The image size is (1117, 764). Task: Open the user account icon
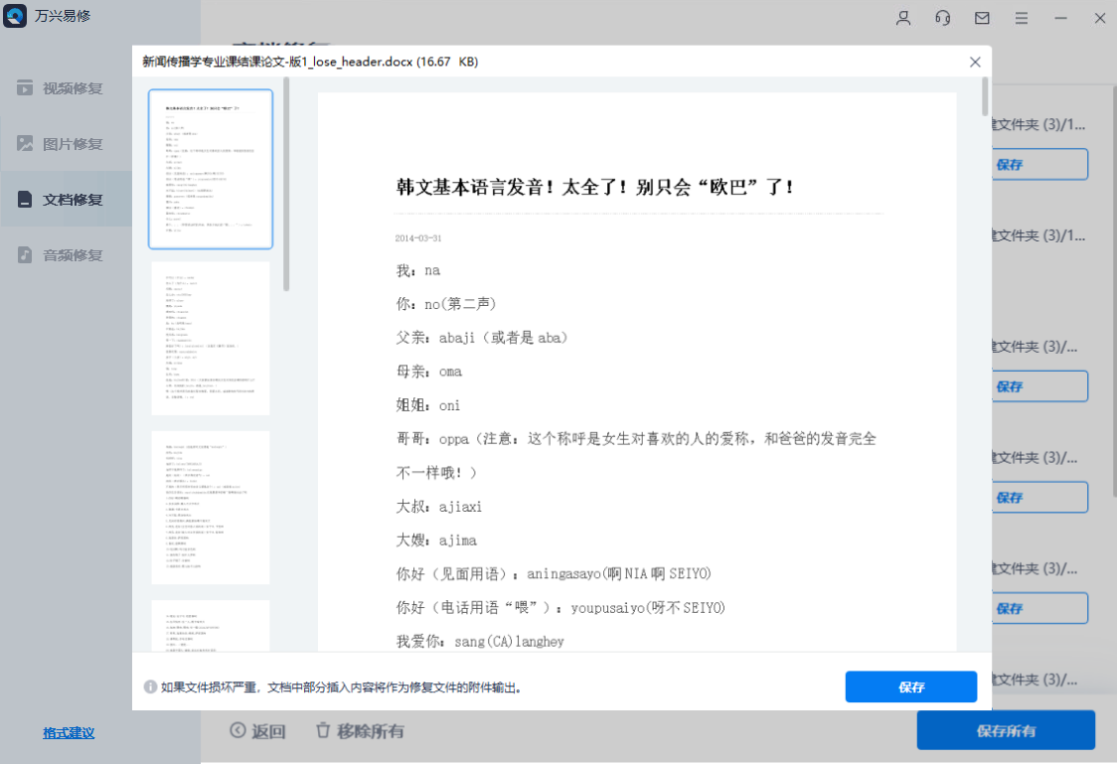click(902, 18)
